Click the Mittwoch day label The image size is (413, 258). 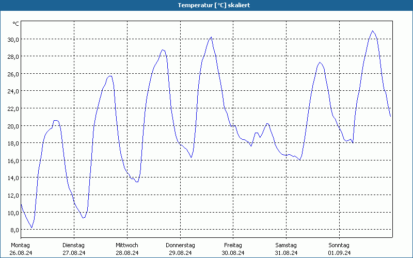point(126,246)
